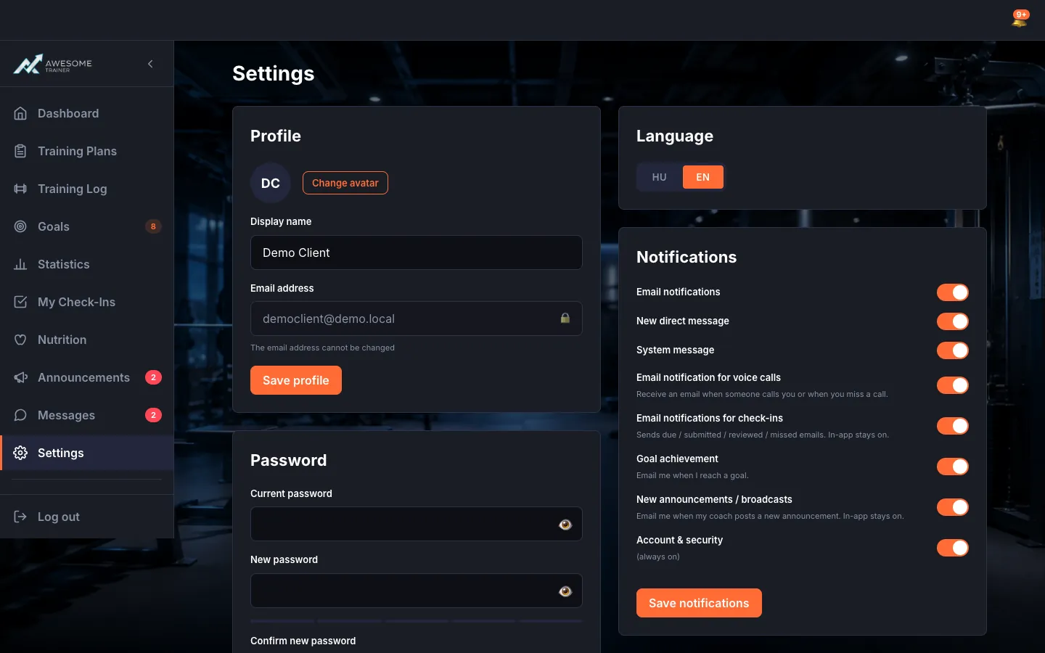Open Messages

[x=87, y=415]
